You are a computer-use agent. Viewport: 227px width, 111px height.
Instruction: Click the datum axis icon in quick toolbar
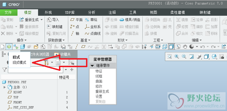pyautogui.click(x=77, y=47)
